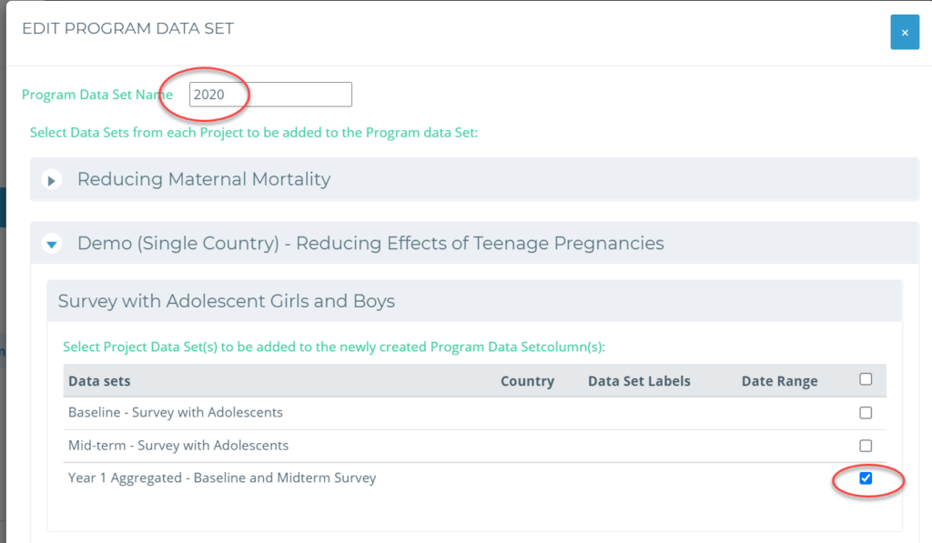
Task: Select the Mid-term - Survey with Adolescents row
Action: pyautogui.click(x=474, y=447)
